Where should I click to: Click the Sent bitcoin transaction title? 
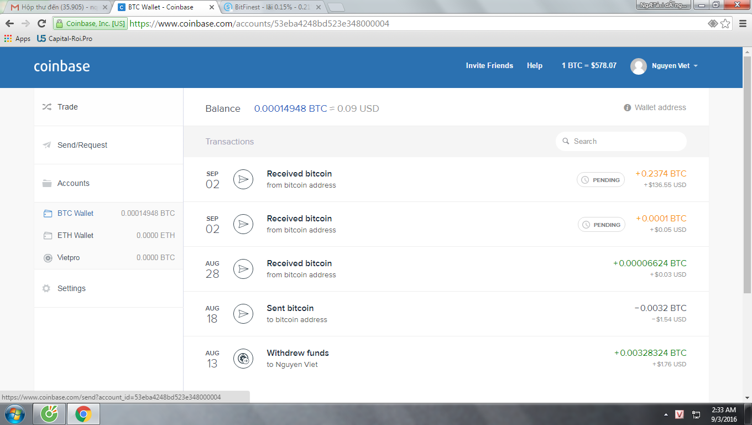tap(290, 308)
